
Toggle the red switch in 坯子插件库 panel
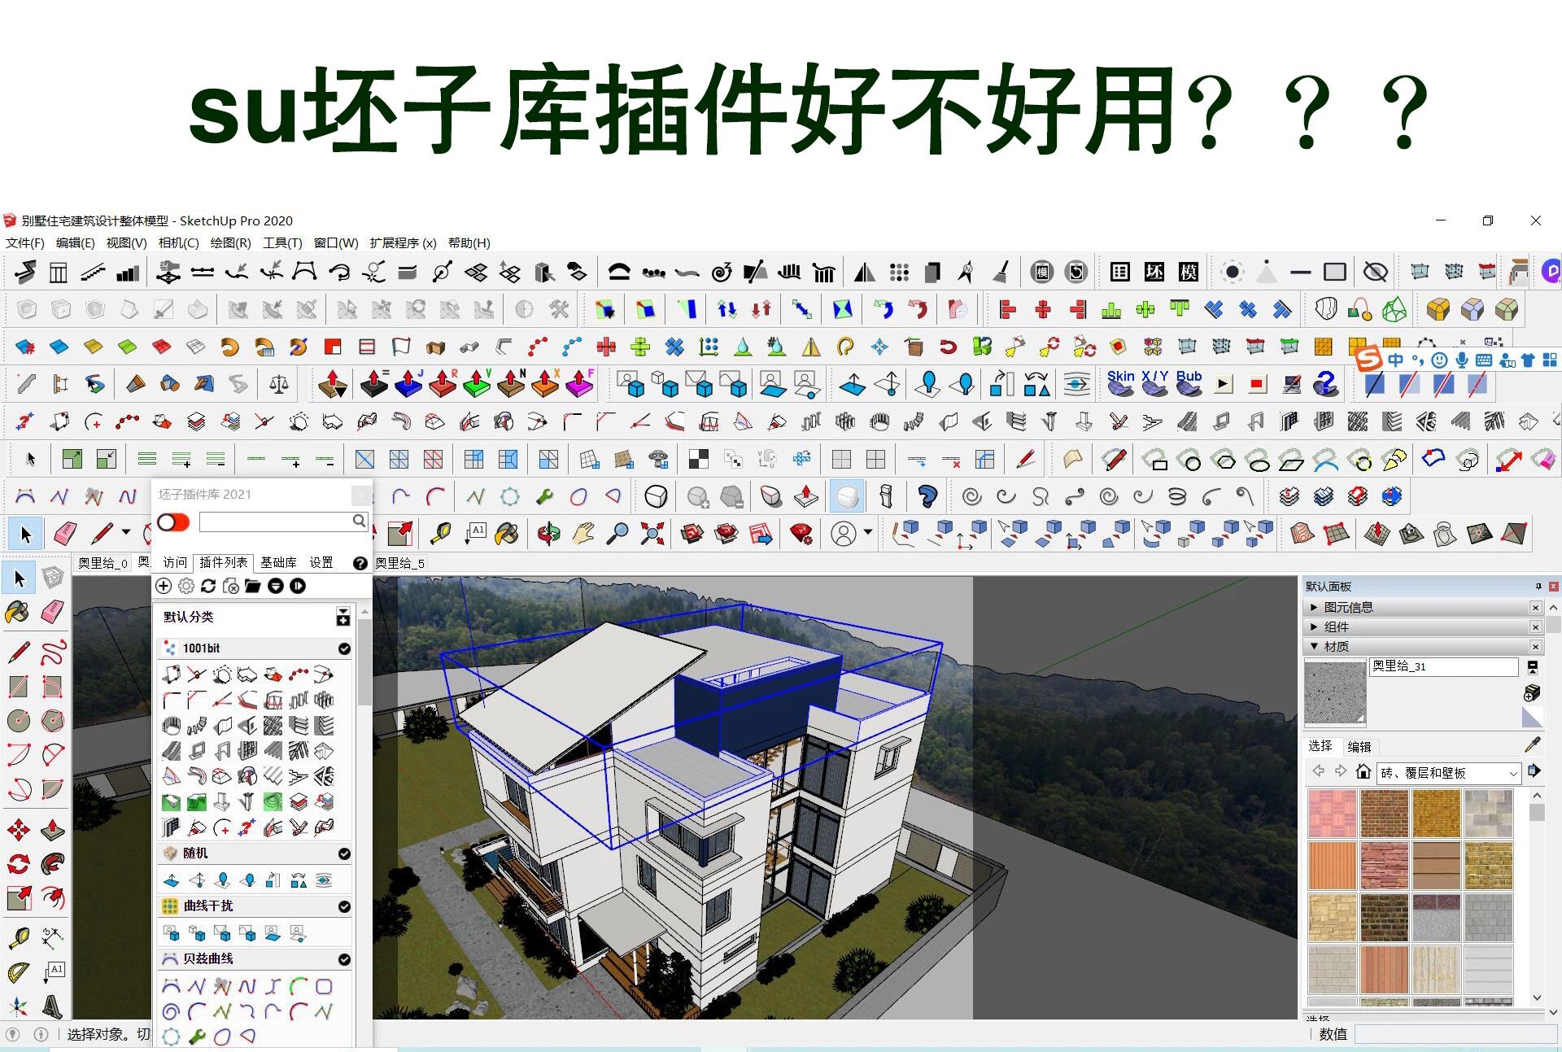pyautogui.click(x=172, y=522)
